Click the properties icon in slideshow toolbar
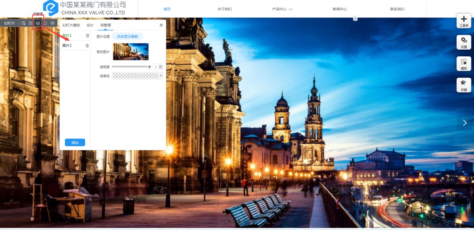This screenshot has height=237, width=474. [x=24, y=23]
